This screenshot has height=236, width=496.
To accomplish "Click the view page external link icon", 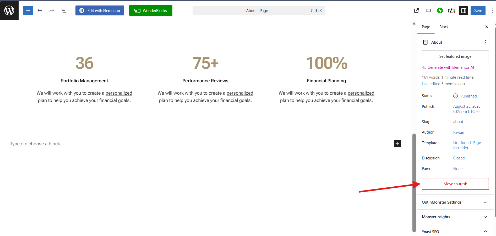I will click(416, 10).
